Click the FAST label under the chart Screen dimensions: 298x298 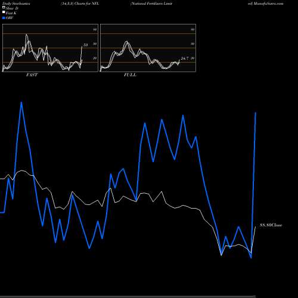pyautogui.click(x=32, y=75)
